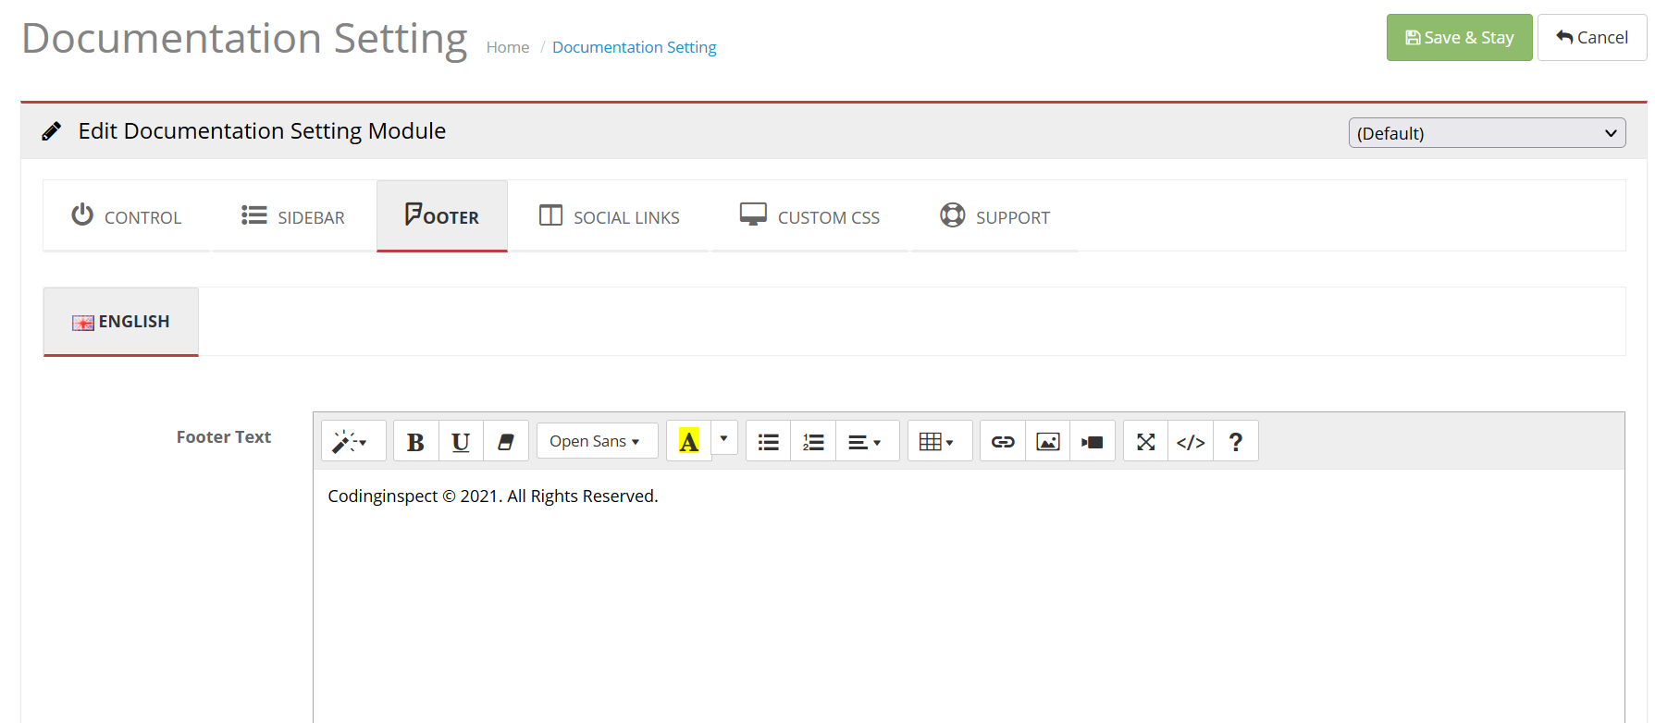Toggle code view in the editor
This screenshot has width=1655, height=723.
click(x=1191, y=442)
